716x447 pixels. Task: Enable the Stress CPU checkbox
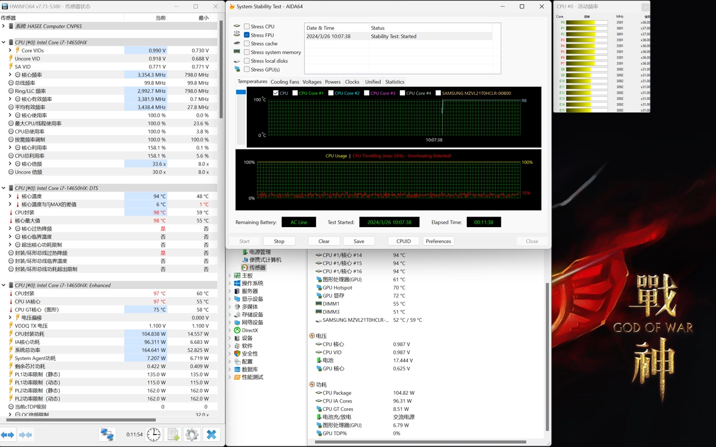(x=247, y=26)
